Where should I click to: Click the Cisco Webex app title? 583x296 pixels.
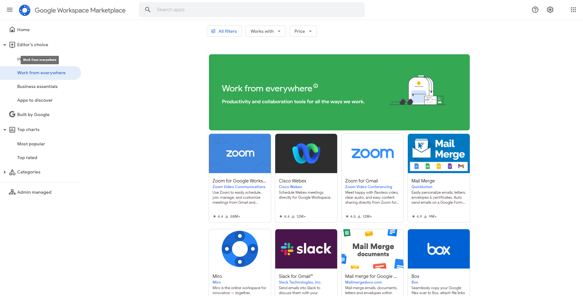pos(292,181)
